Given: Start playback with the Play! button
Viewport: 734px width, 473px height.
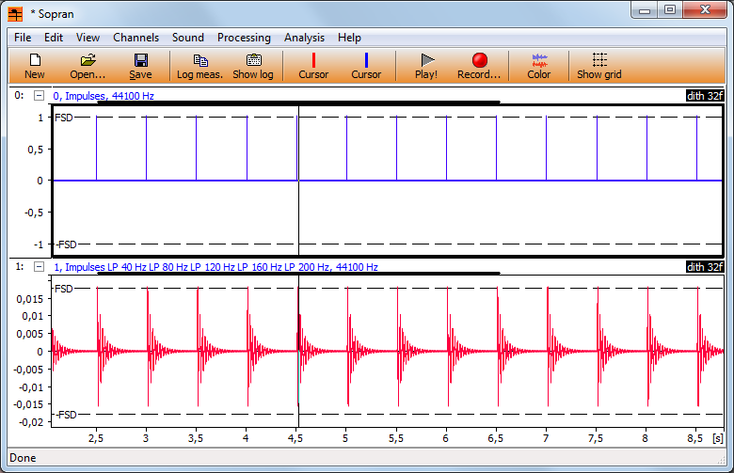Looking at the screenshot, I should [426, 65].
